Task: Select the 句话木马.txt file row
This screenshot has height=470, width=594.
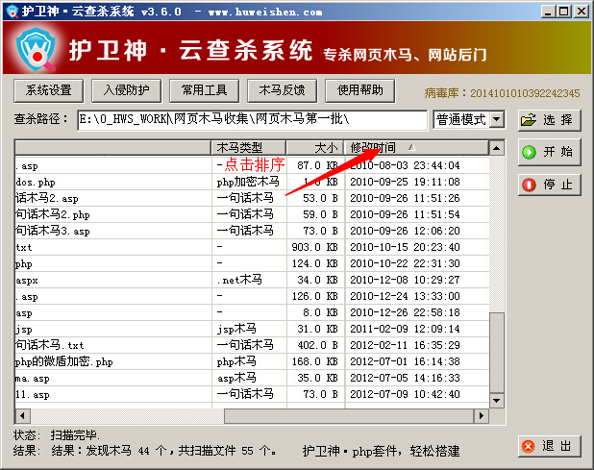Action: 252,345
